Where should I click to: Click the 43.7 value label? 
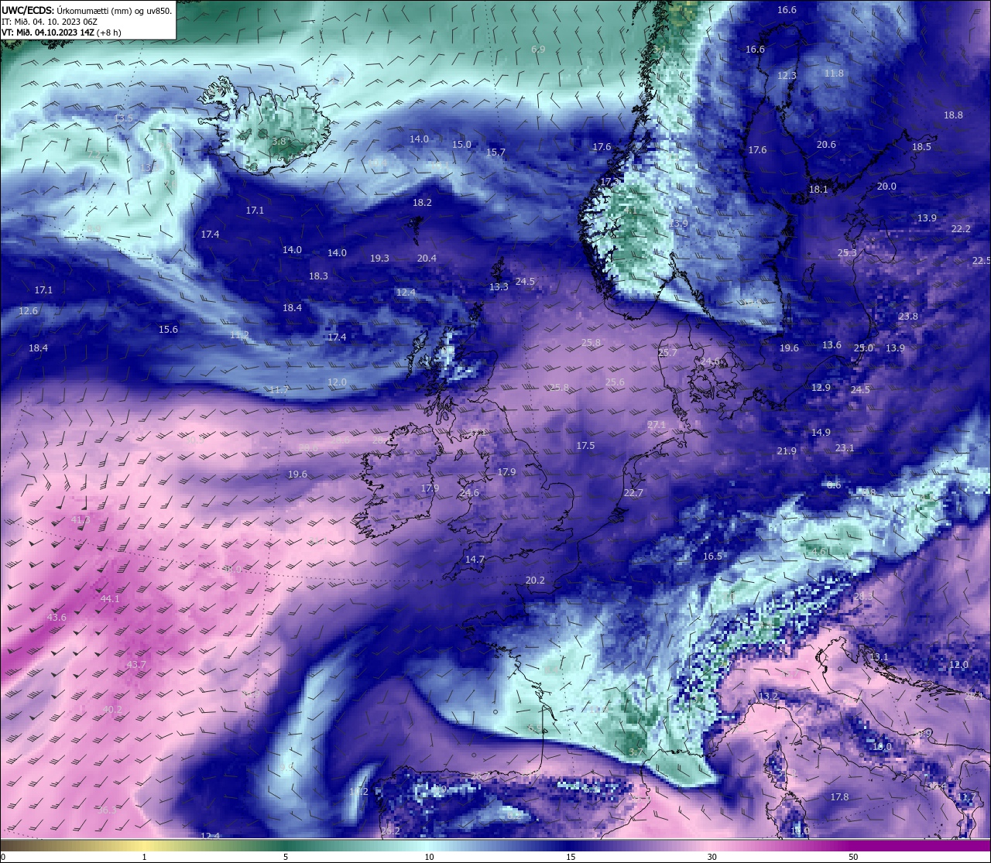click(135, 665)
